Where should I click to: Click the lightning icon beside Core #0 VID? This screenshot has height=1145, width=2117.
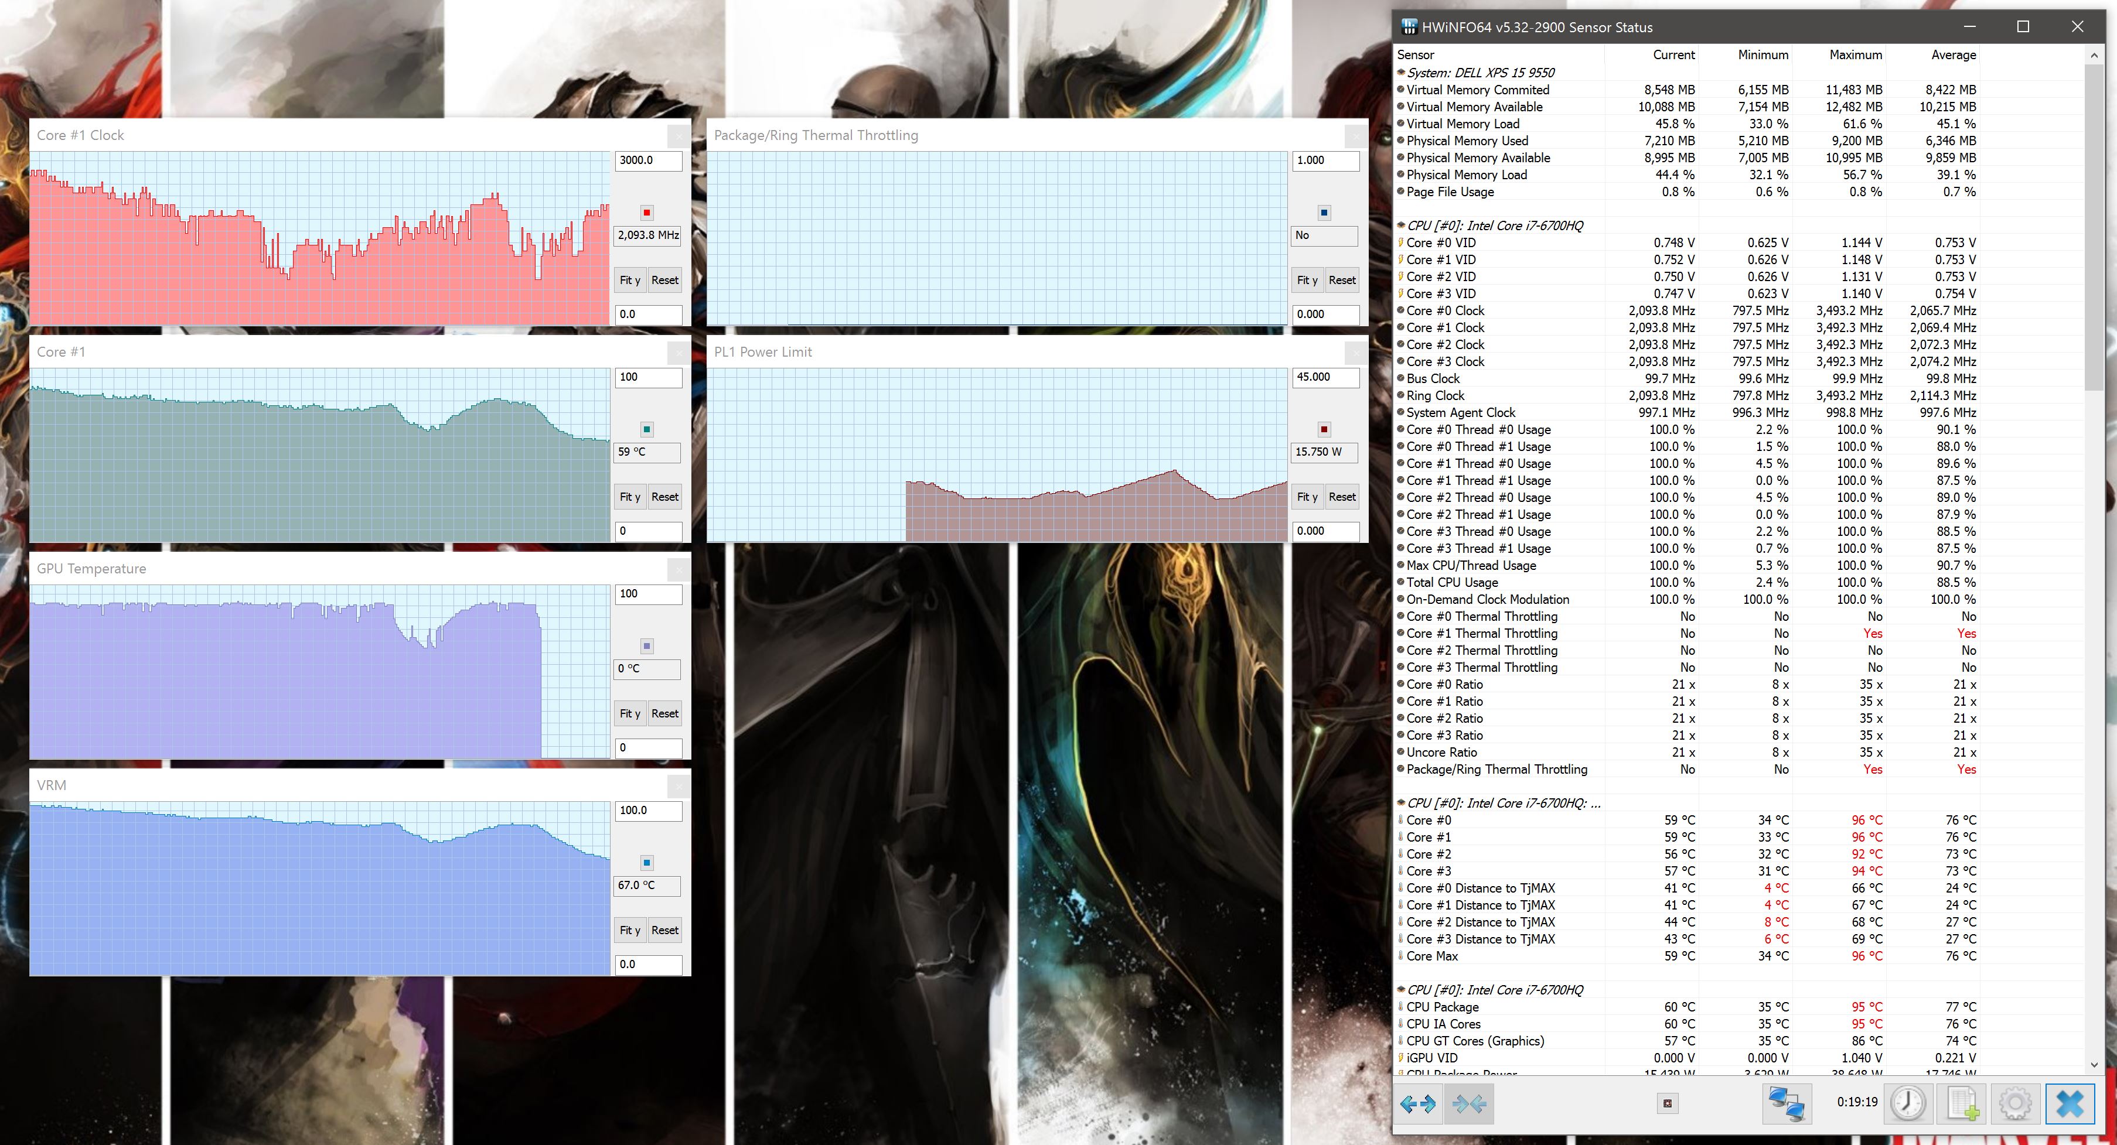(1400, 242)
